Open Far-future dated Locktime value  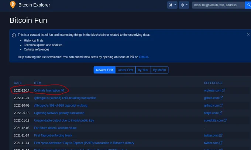(x=55, y=128)
